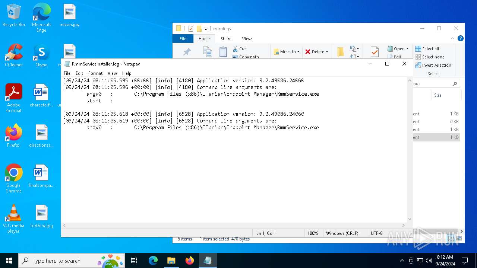Image resolution: width=477 pixels, height=268 pixels.
Task: Click Pin to Quick access icon in Explorer
Action: pyautogui.click(x=187, y=52)
